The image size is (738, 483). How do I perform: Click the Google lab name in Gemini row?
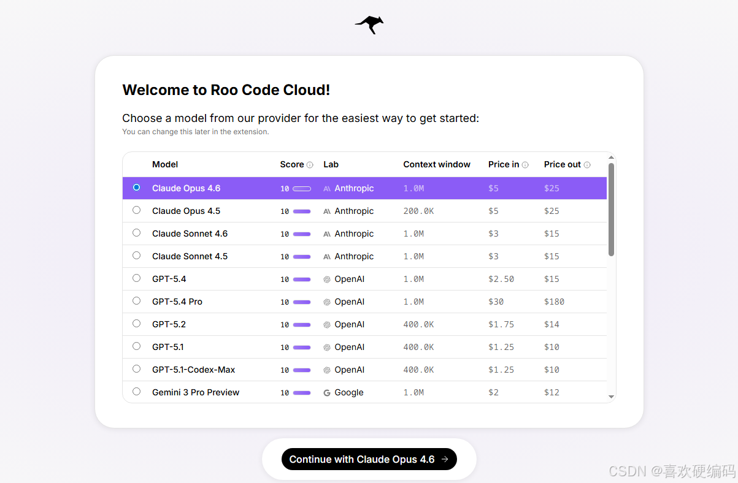coord(349,393)
